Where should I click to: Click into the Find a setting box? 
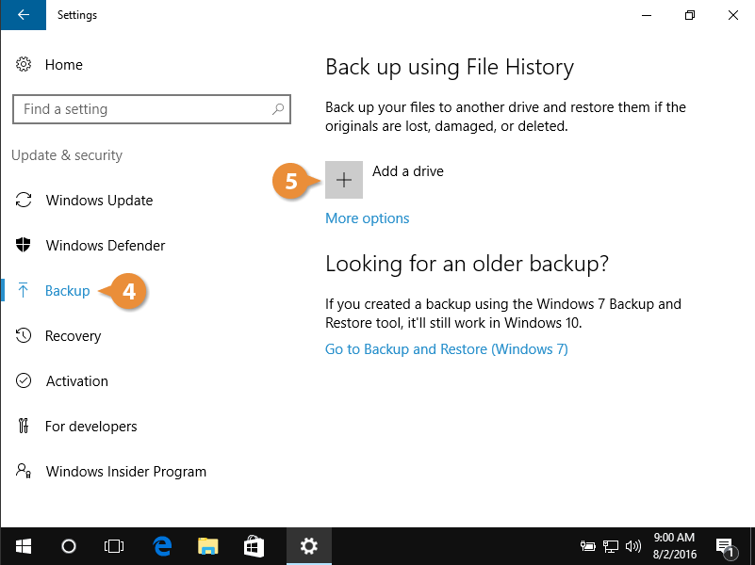point(152,109)
